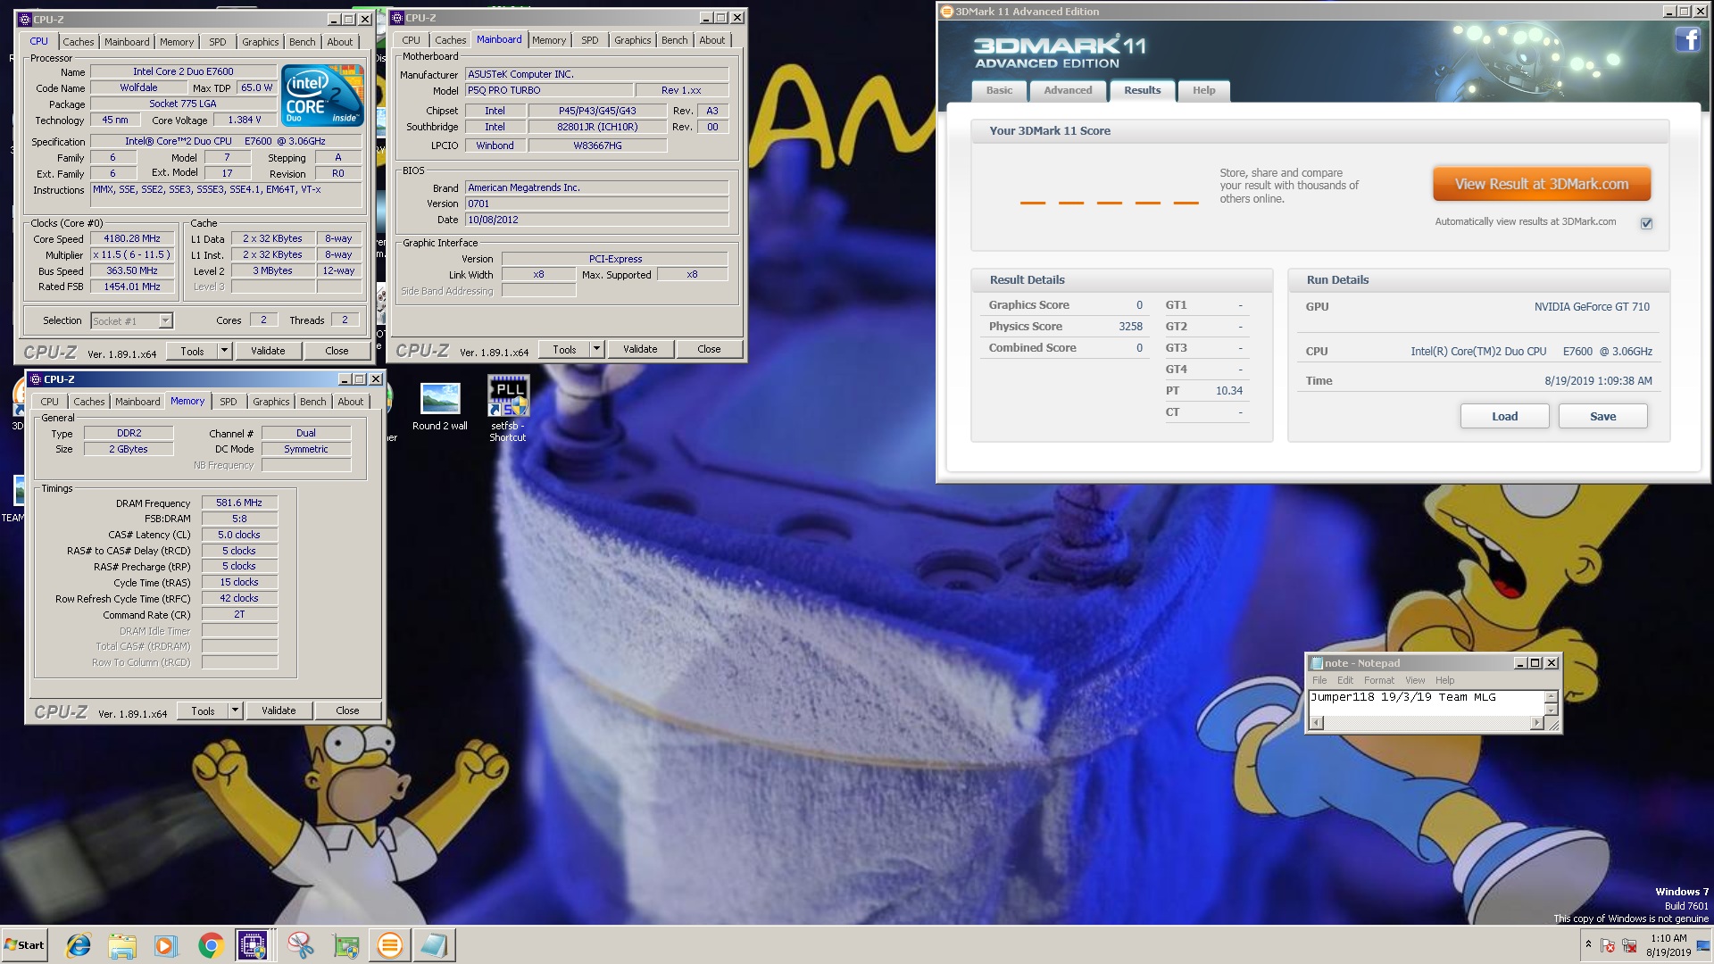This screenshot has width=1714, height=964.
Task: Click the green circuit-board icon on taskbar
Action: click(x=345, y=945)
